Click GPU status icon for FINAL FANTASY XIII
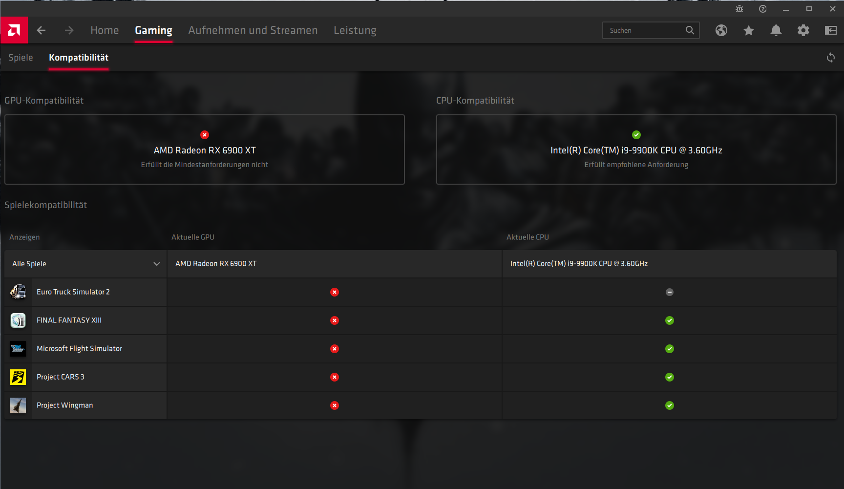 click(335, 320)
